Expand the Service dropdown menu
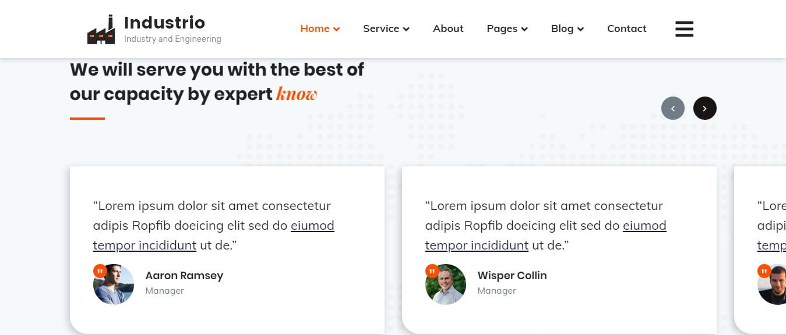Viewport: 786px width, 335px height. coord(386,28)
